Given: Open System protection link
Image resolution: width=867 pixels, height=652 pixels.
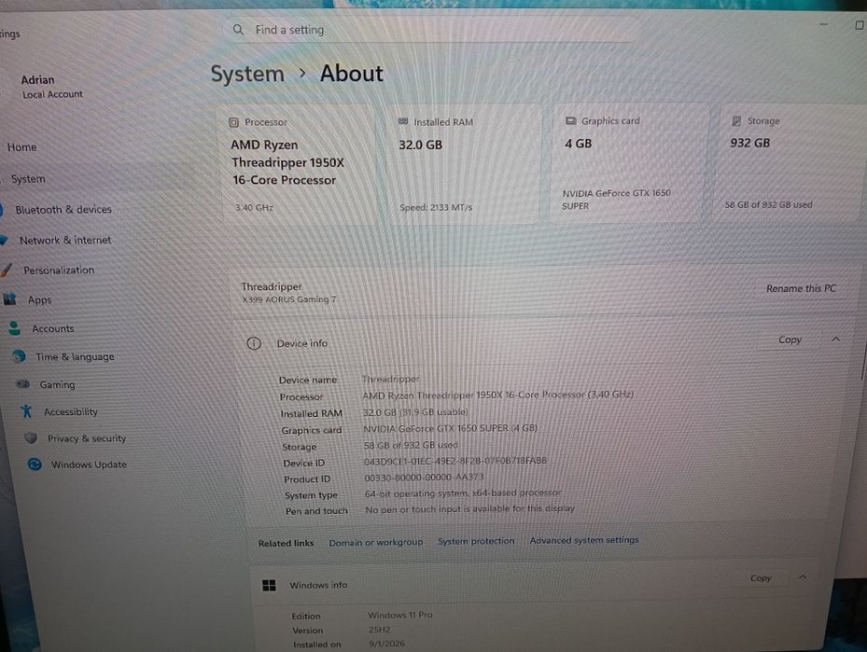Looking at the screenshot, I should coord(476,541).
